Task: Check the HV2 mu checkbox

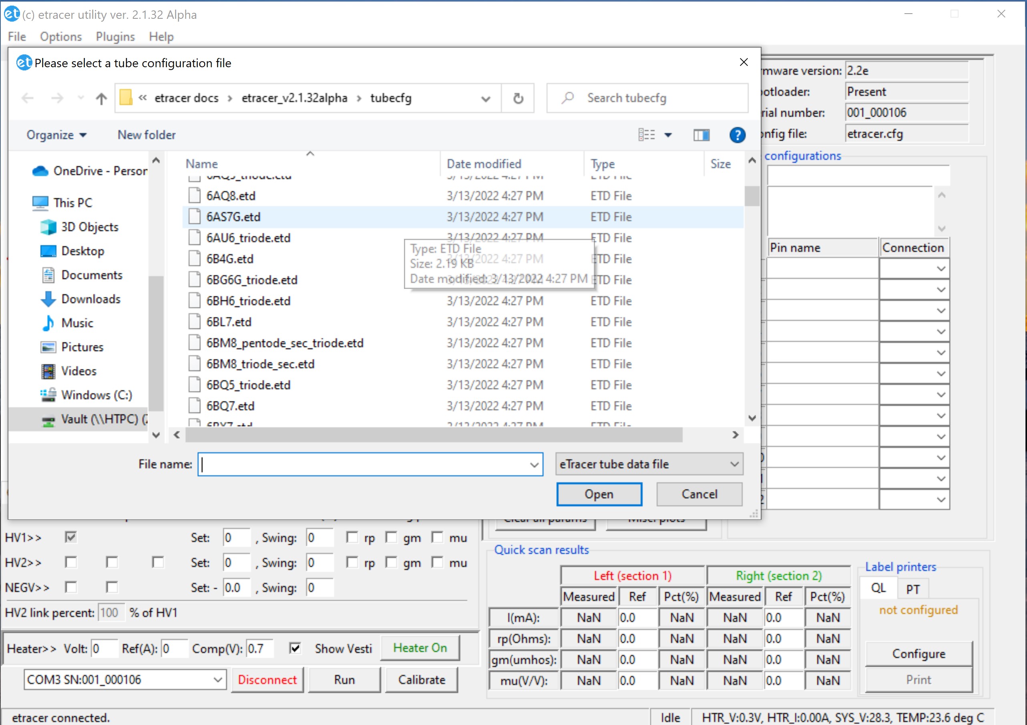Action: (x=437, y=562)
